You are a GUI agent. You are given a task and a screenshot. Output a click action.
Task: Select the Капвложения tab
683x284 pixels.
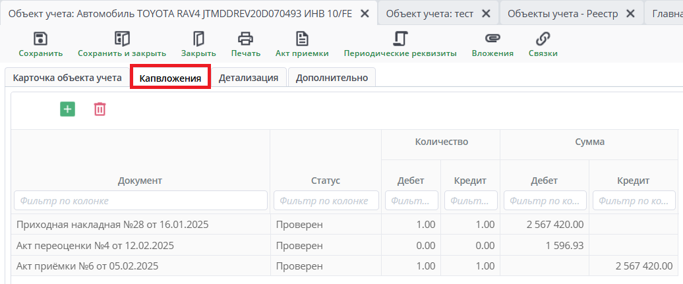tap(170, 78)
